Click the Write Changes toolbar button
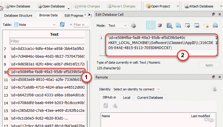 coord(87,6)
